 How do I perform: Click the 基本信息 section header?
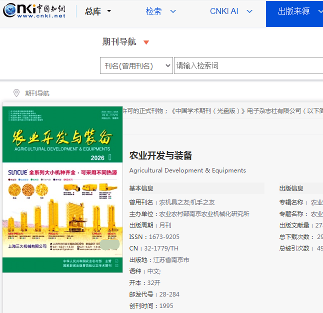141,188
